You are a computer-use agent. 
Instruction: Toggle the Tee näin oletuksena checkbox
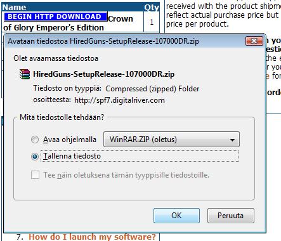click(x=35, y=175)
